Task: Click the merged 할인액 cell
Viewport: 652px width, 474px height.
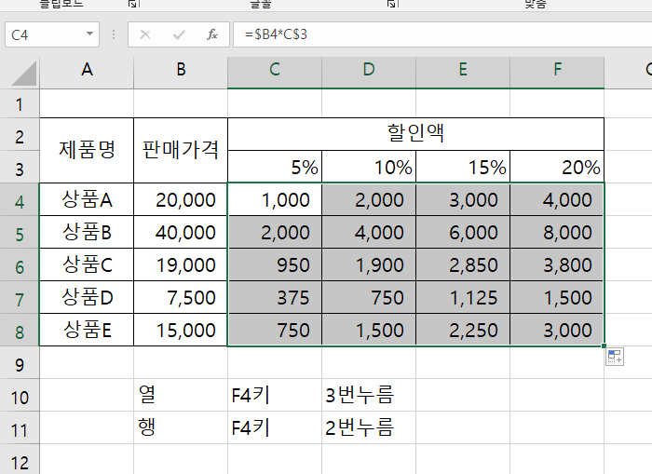Action: coord(415,134)
